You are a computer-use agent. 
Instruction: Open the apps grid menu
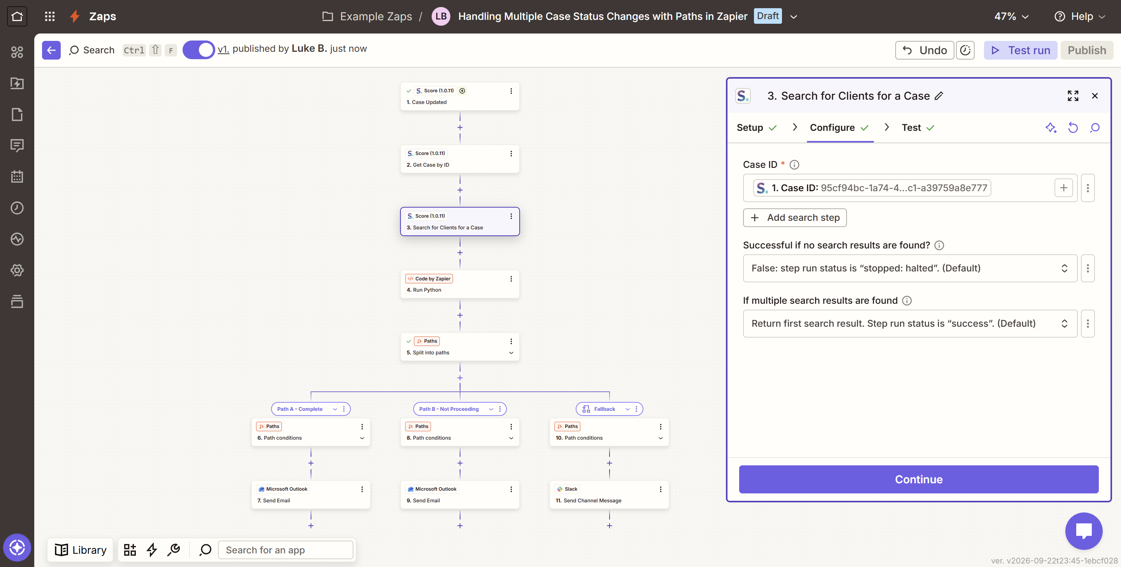(x=49, y=16)
